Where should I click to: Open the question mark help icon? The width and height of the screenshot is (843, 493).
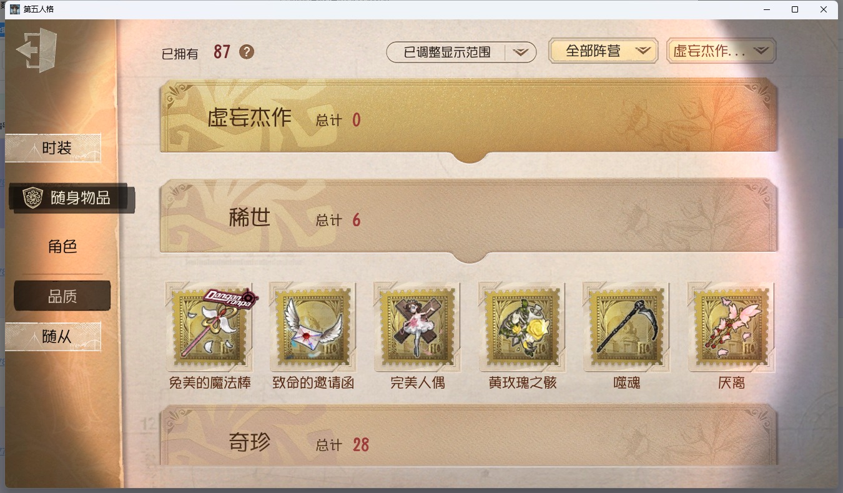click(x=247, y=52)
